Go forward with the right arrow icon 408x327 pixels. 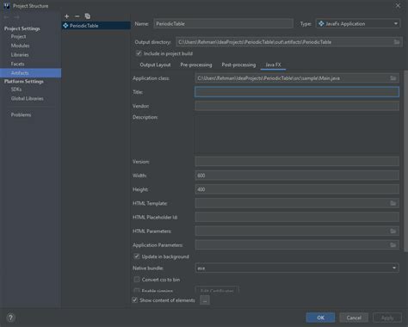(x=16, y=17)
